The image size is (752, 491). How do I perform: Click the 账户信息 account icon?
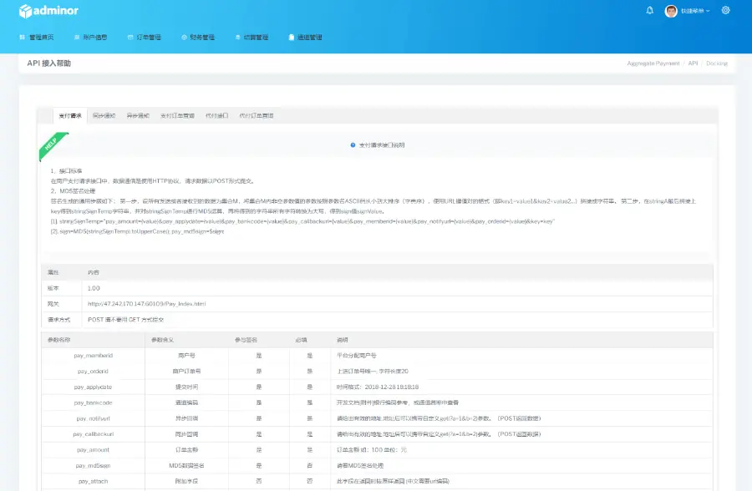coord(77,38)
